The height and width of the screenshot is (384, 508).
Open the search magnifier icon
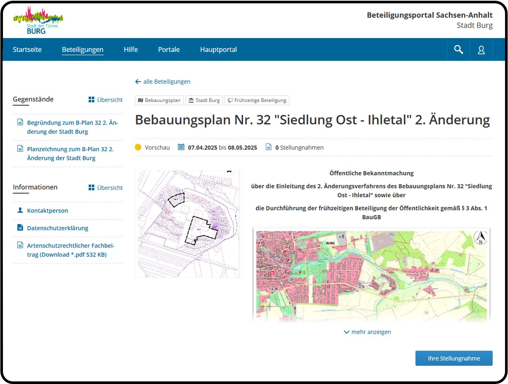click(458, 50)
